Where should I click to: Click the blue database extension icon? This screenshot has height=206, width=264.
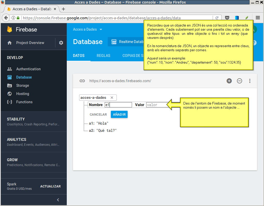pyautogui.click(x=237, y=18)
